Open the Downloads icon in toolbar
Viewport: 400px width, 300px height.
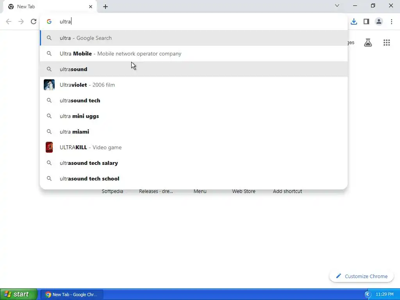pyautogui.click(x=354, y=21)
